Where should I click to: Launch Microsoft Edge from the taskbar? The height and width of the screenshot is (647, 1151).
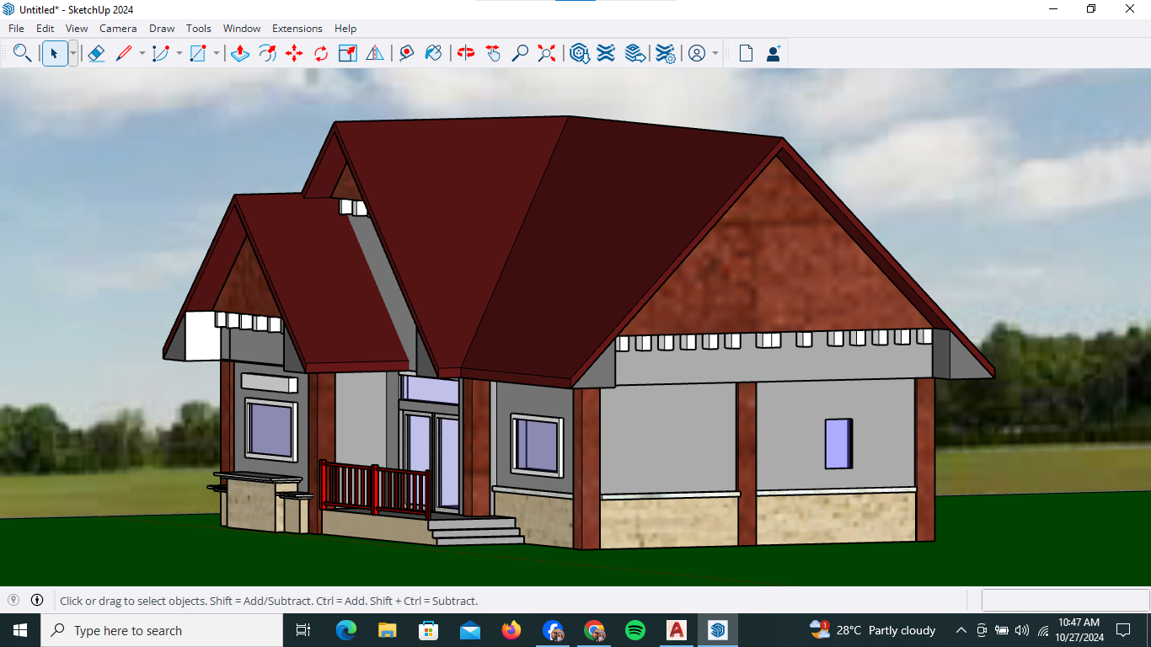(x=345, y=630)
